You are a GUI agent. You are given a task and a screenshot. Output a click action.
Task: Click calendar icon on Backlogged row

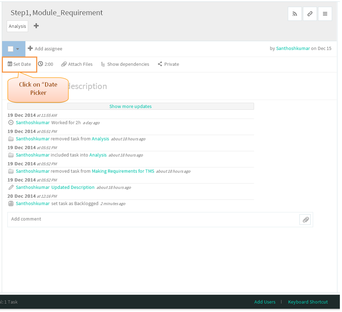(x=11, y=204)
